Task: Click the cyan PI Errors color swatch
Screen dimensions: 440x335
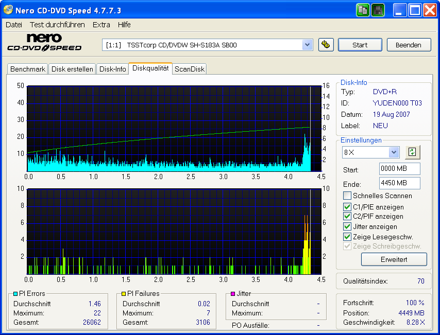Action: point(15,293)
